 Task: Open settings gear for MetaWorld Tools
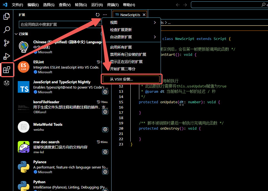(105, 129)
